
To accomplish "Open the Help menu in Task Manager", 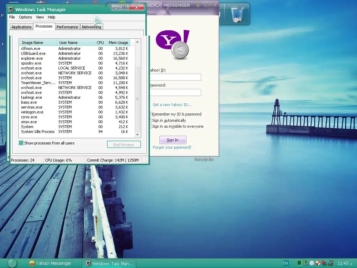I will coord(52,17).
